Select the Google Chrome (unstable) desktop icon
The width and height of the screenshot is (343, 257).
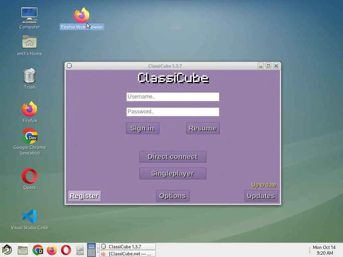click(29, 142)
